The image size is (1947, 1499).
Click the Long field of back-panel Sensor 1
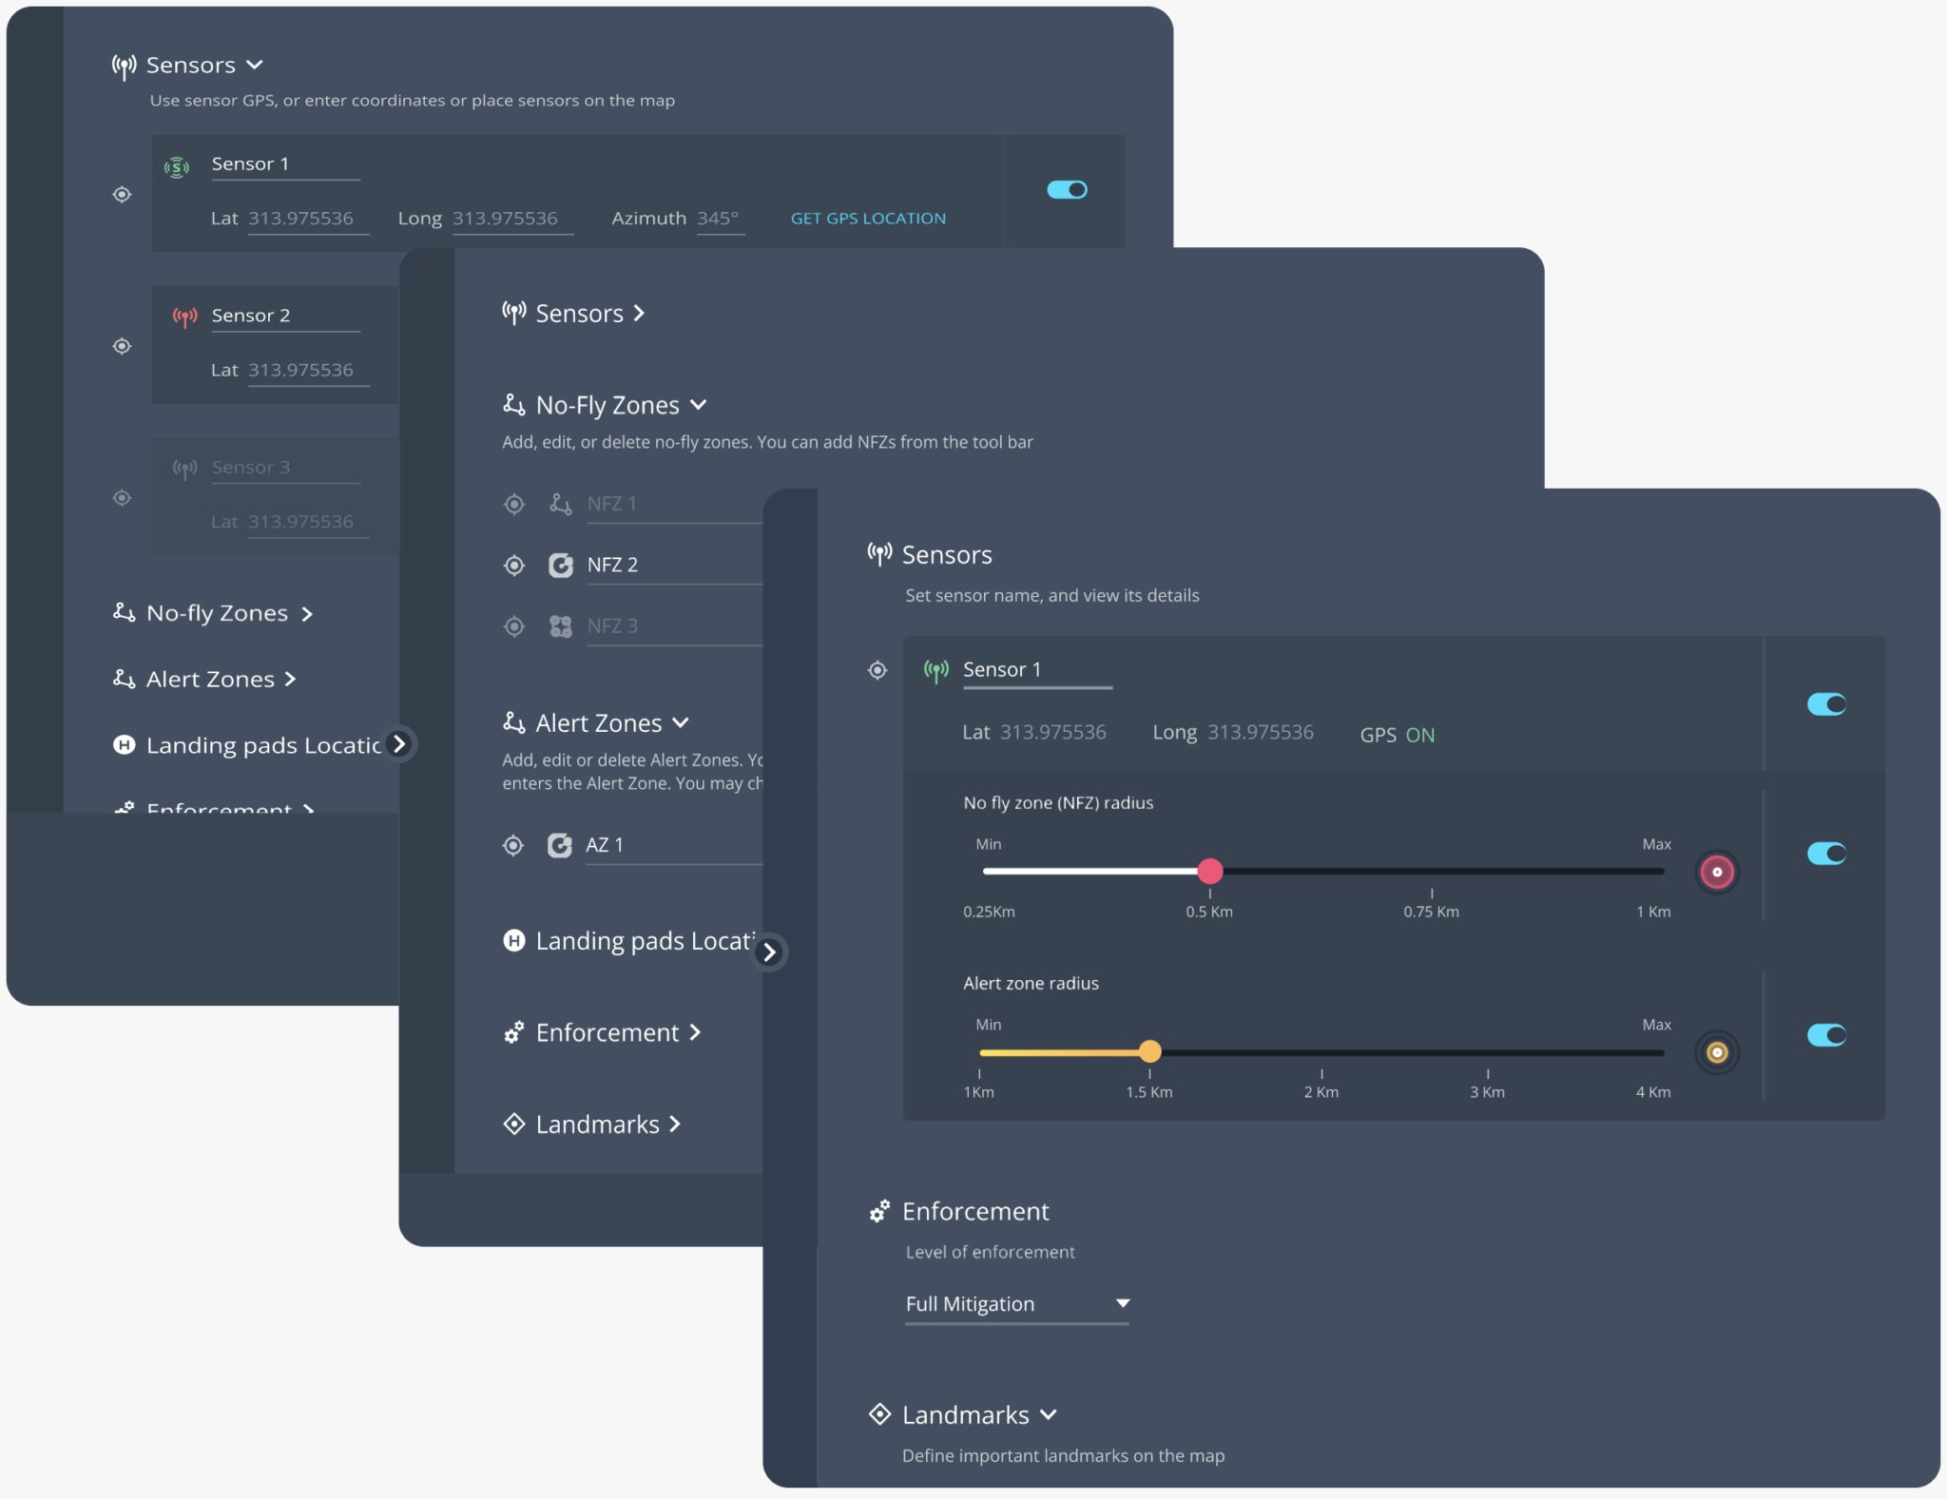[512, 220]
